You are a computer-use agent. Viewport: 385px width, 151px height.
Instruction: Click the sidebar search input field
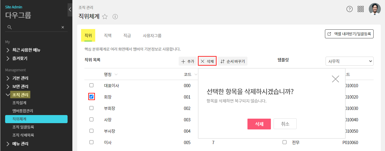pos(36,27)
